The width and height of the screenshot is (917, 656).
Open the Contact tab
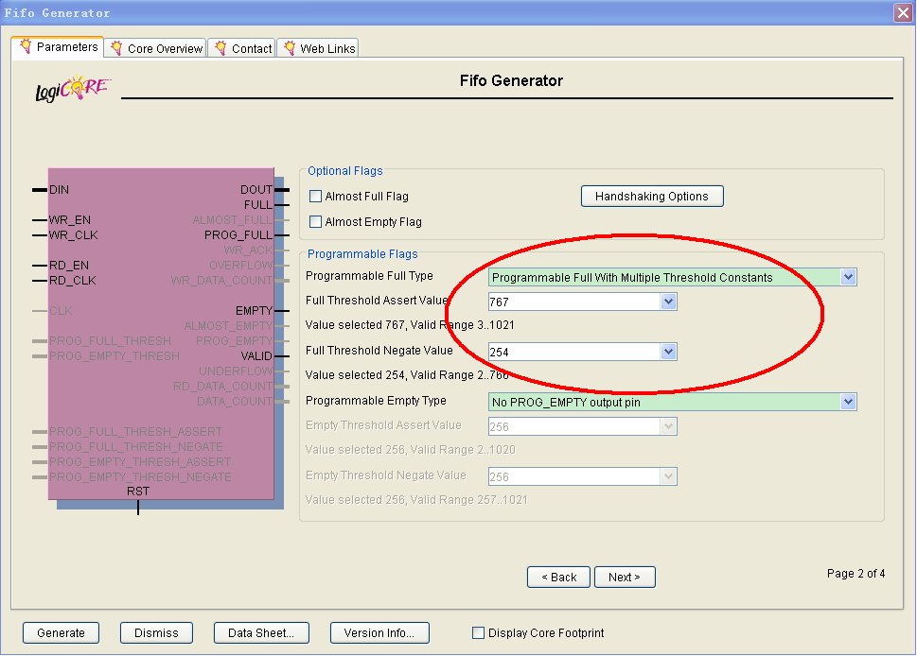tap(243, 48)
